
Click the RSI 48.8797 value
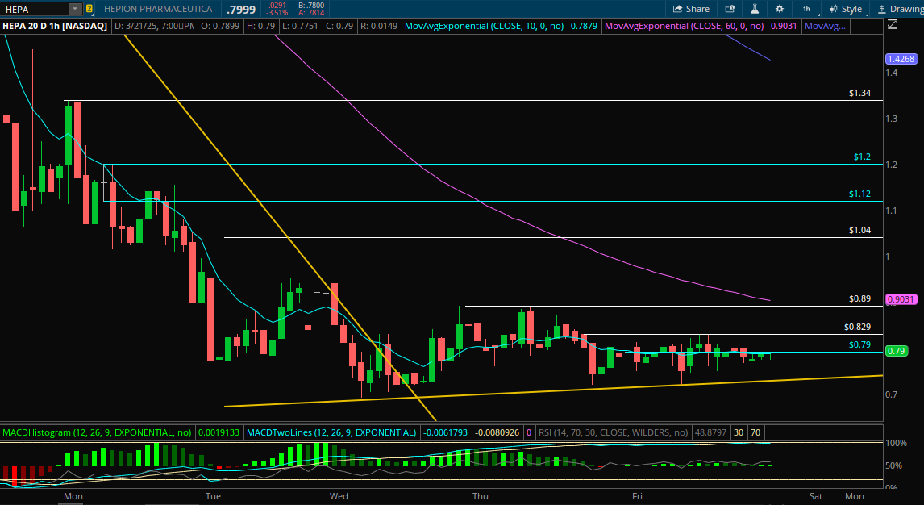[x=710, y=432]
